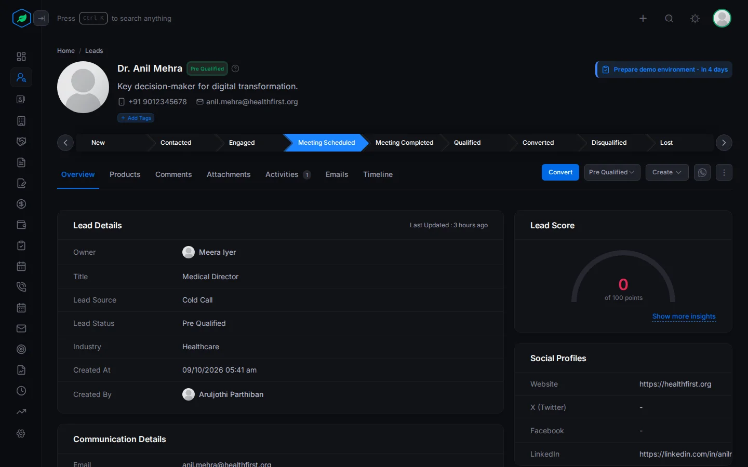This screenshot has height=467, width=748.
Task: Open the Pre Qualified status dropdown
Action: pos(612,172)
